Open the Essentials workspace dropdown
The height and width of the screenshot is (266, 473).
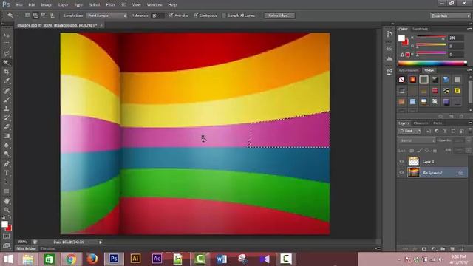click(x=450, y=16)
